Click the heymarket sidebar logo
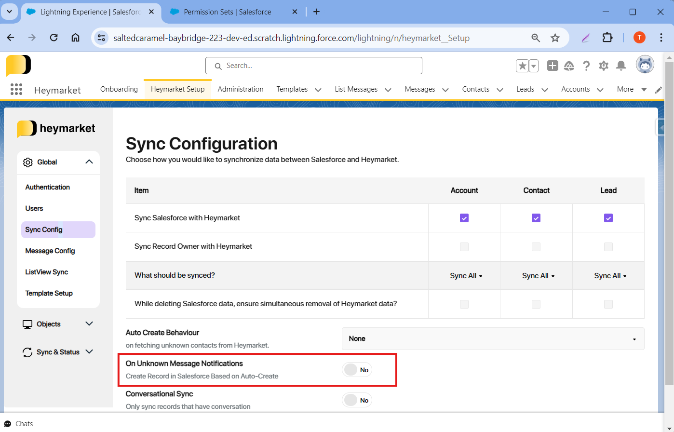Viewport: 674px width, 432px height. 56,128
